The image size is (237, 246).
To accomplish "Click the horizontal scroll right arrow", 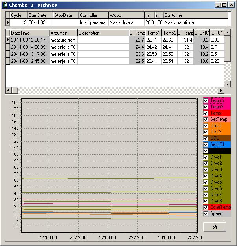I will (x=221, y=90).
